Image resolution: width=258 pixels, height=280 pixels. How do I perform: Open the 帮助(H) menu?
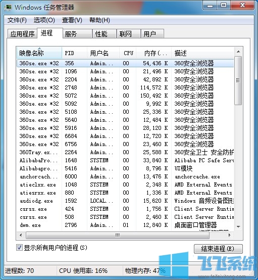click(99, 20)
